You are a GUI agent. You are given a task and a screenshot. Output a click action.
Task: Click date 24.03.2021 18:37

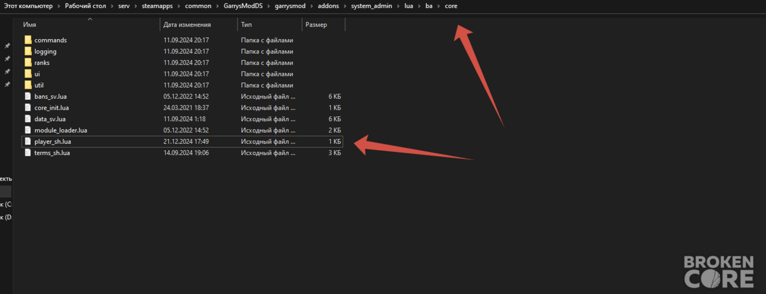tap(187, 108)
